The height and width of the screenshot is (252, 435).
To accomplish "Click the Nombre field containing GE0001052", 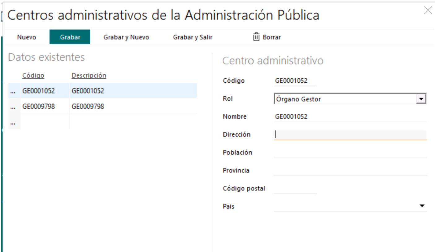I will pos(350,117).
